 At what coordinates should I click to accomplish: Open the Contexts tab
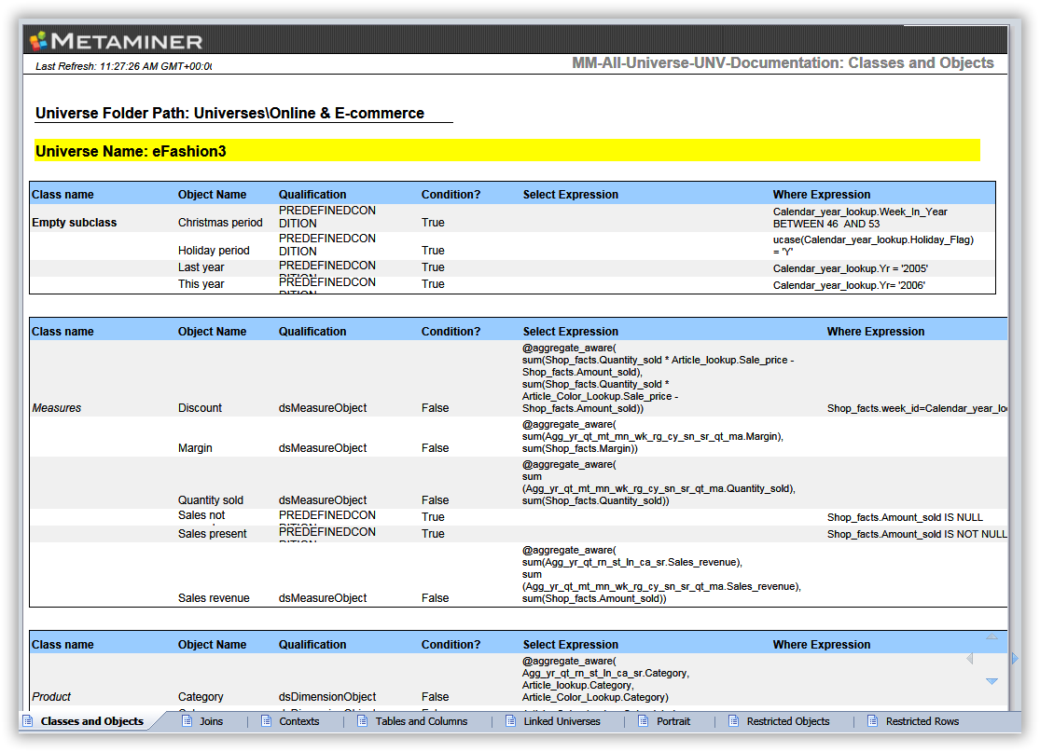tap(299, 721)
